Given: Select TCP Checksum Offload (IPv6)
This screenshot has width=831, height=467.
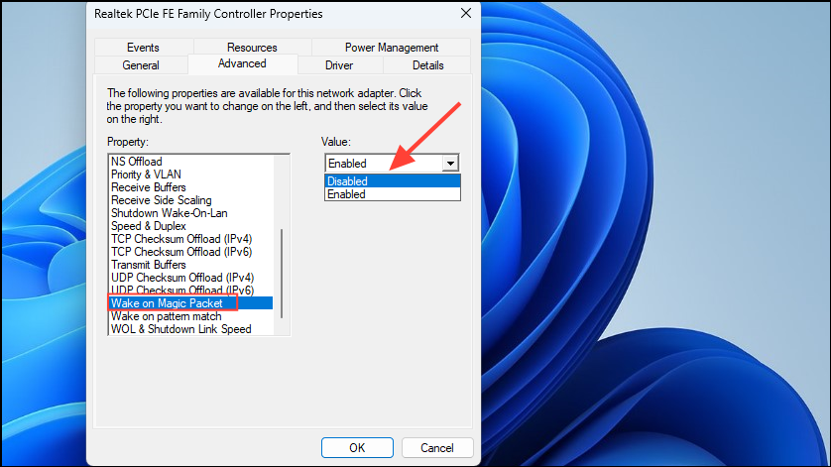Looking at the screenshot, I should click(x=181, y=252).
